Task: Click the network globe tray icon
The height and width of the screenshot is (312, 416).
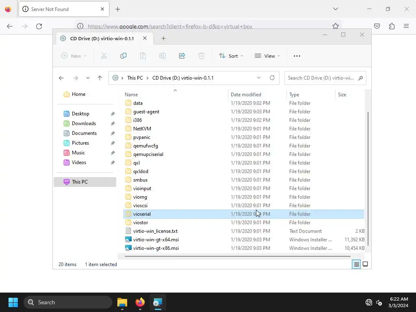Action: coord(369,302)
